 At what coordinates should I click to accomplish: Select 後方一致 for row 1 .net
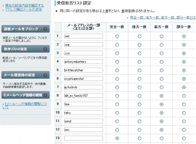coord(140,36)
